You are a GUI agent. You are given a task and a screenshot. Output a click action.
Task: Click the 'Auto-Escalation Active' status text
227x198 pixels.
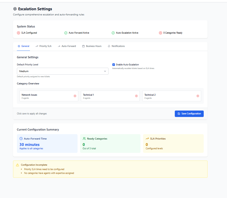click(127, 33)
